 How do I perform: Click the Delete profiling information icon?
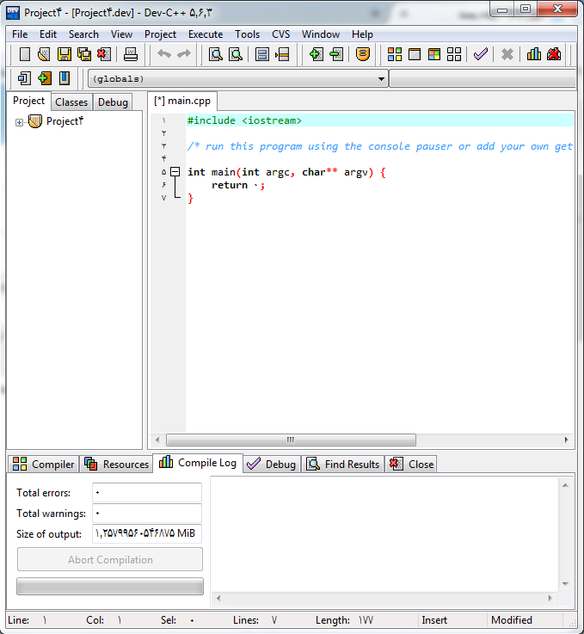554,54
